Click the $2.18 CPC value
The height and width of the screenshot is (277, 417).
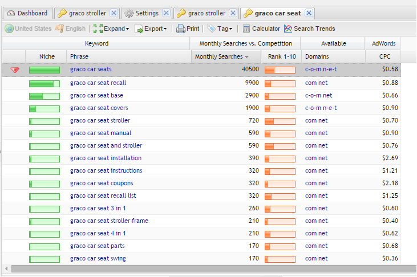[390, 183]
